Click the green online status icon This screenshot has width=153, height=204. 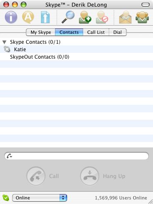tap(6, 198)
